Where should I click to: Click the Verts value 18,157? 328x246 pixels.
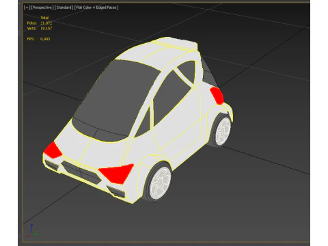tap(46, 29)
